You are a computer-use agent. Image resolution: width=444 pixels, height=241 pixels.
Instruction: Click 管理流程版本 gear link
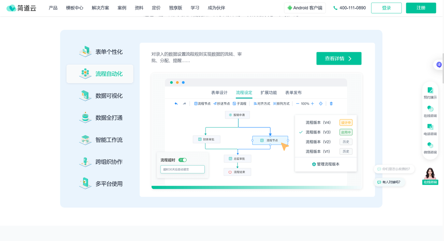click(x=326, y=164)
